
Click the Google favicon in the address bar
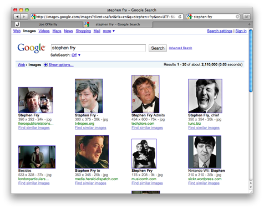tap(33, 17)
